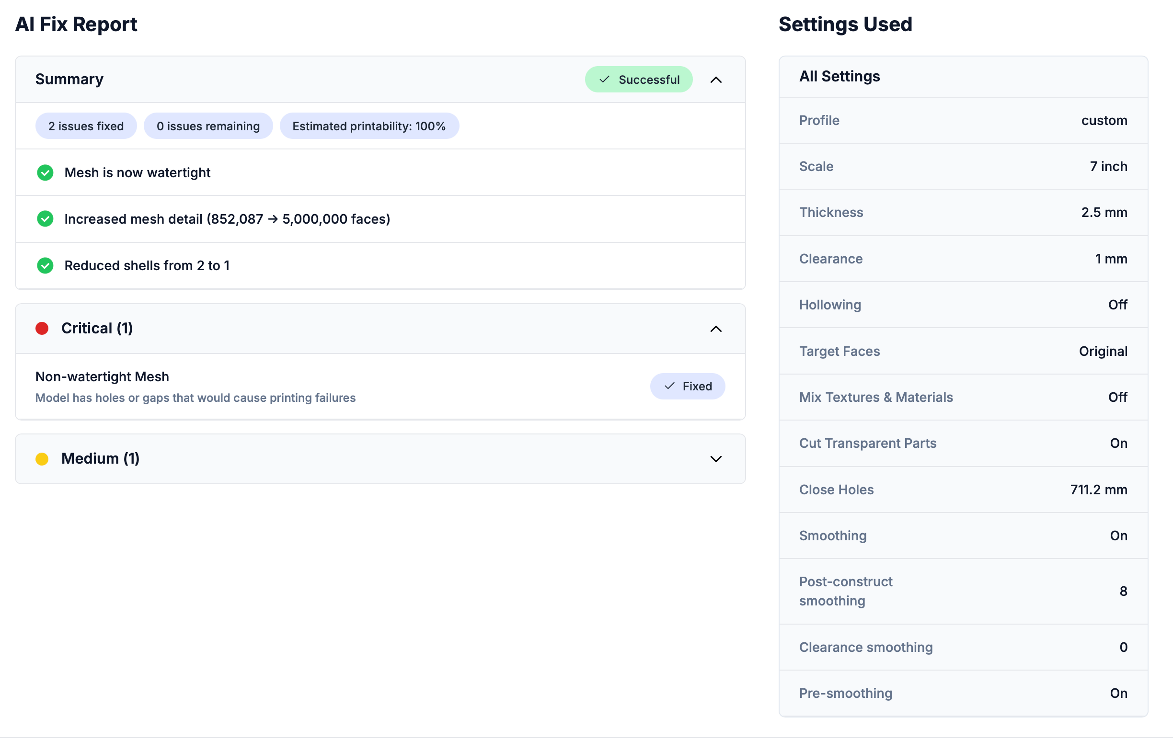This screenshot has width=1173, height=752.
Task: Click the Smoothing label
Action: click(x=833, y=536)
